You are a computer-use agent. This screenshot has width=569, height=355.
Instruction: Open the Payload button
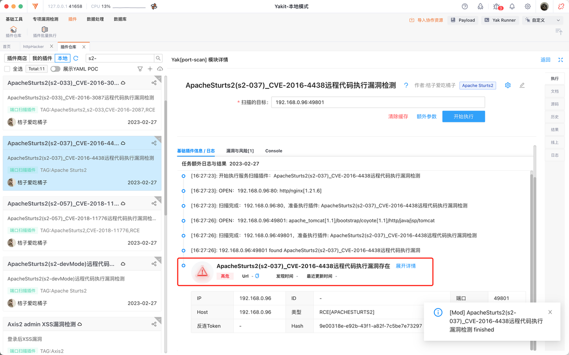[463, 20]
